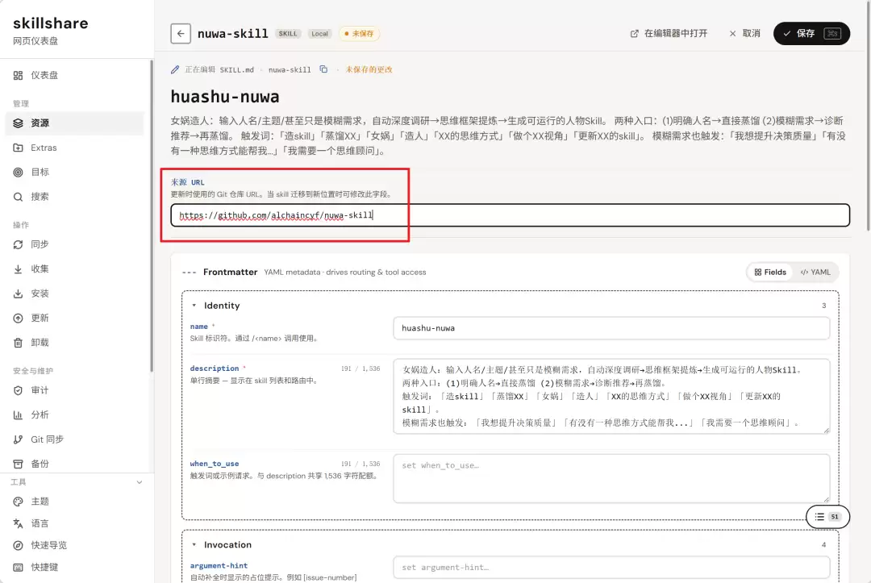Open the 仪表盘 dashboard in sidebar
Viewport: 871px width, 583px height.
click(75, 75)
